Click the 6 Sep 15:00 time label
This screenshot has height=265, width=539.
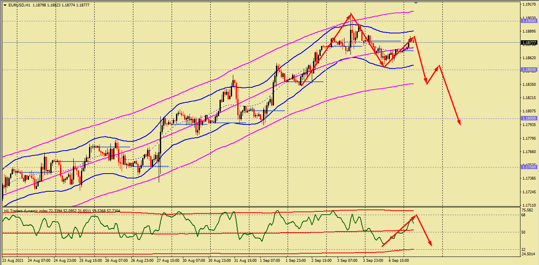(x=399, y=261)
